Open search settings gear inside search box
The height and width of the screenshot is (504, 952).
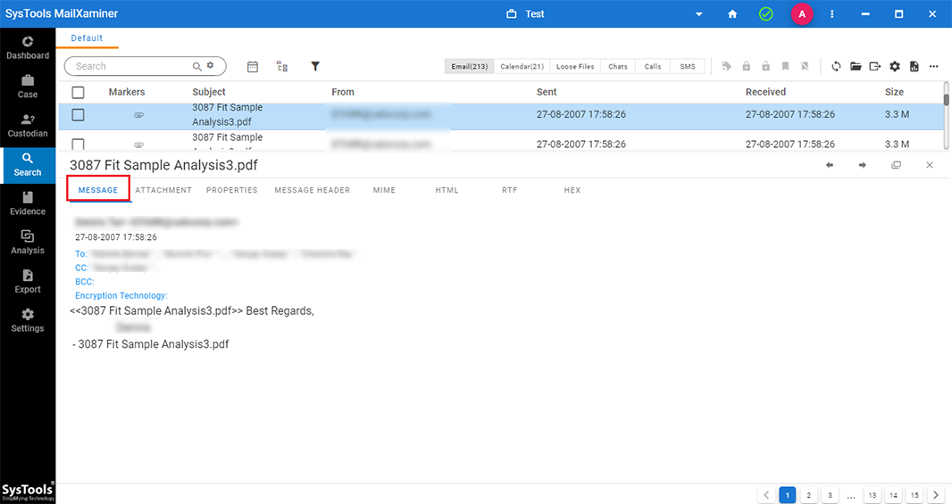tap(210, 65)
